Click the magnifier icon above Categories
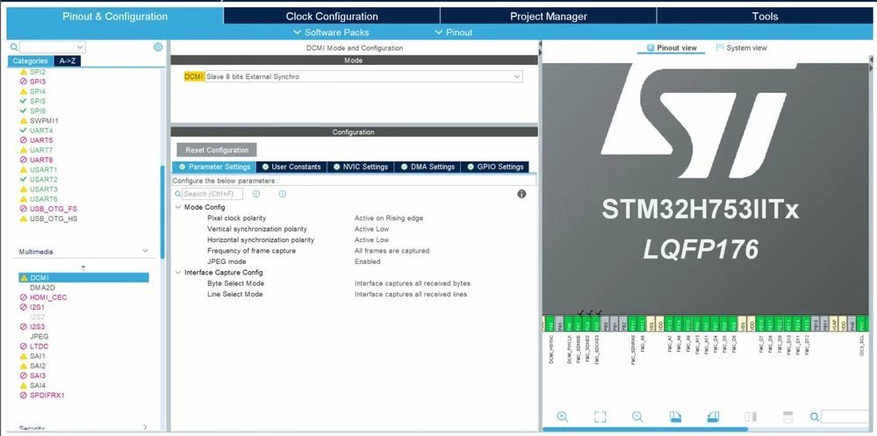The height and width of the screenshot is (436, 877). pyautogui.click(x=14, y=47)
